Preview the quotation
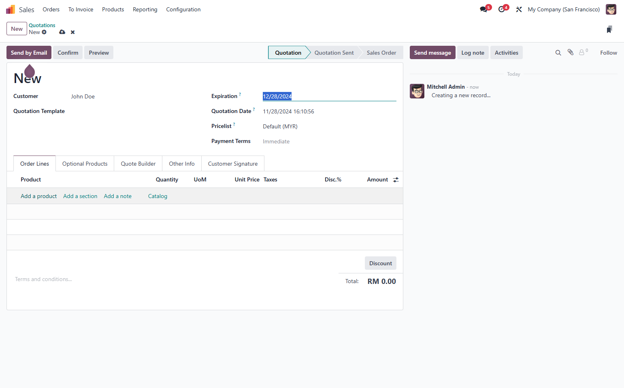The image size is (624, 388). click(x=99, y=53)
